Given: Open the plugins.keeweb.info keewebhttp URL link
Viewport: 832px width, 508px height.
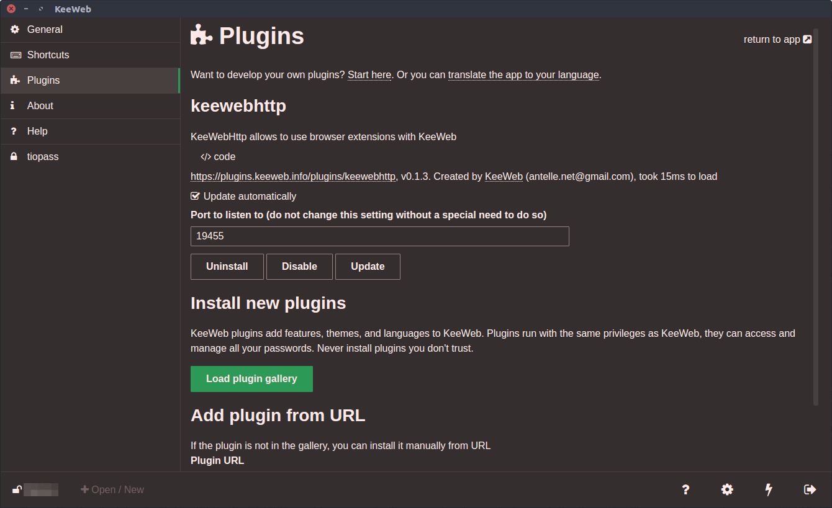Looking at the screenshot, I should 293,176.
